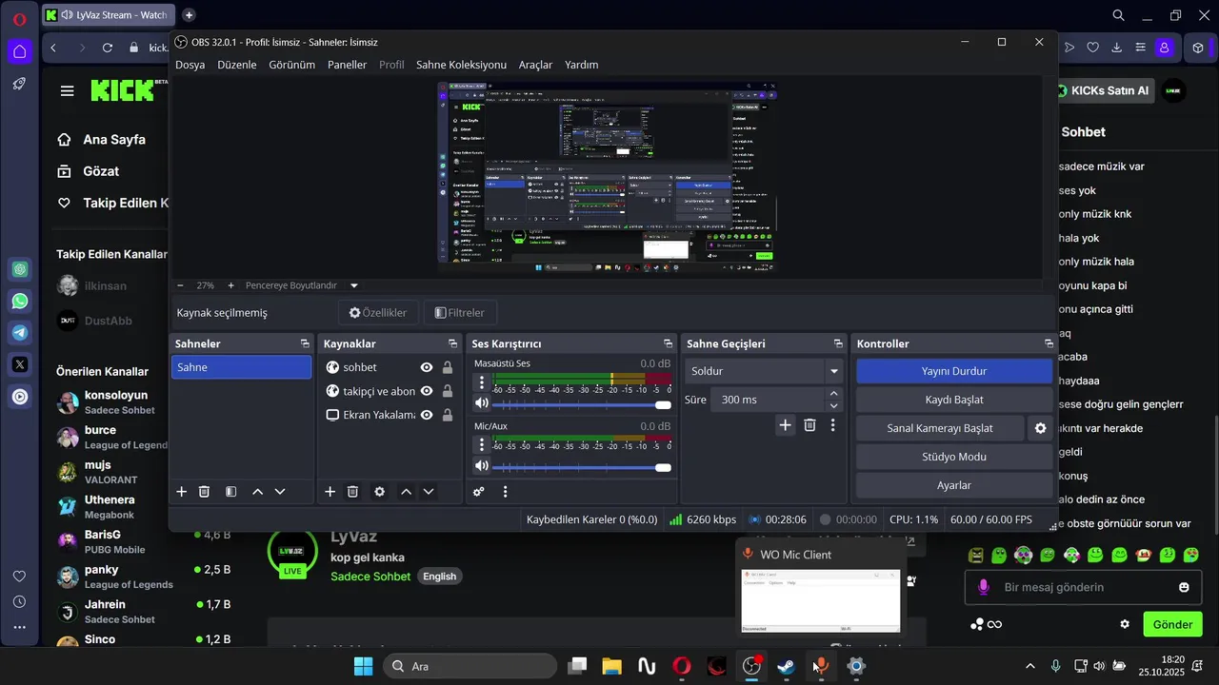Mute the Mic/Aux audio
This screenshot has width=1219, height=685.
tap(482, 466)
